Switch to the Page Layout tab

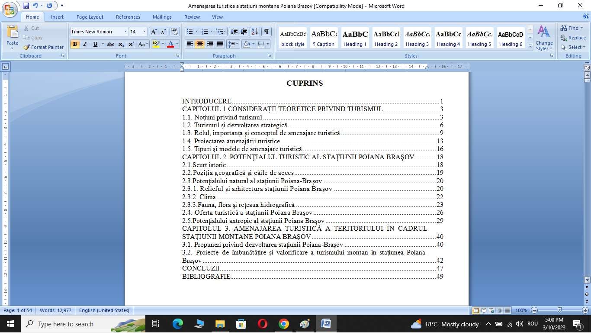click(x=90, y=17)
